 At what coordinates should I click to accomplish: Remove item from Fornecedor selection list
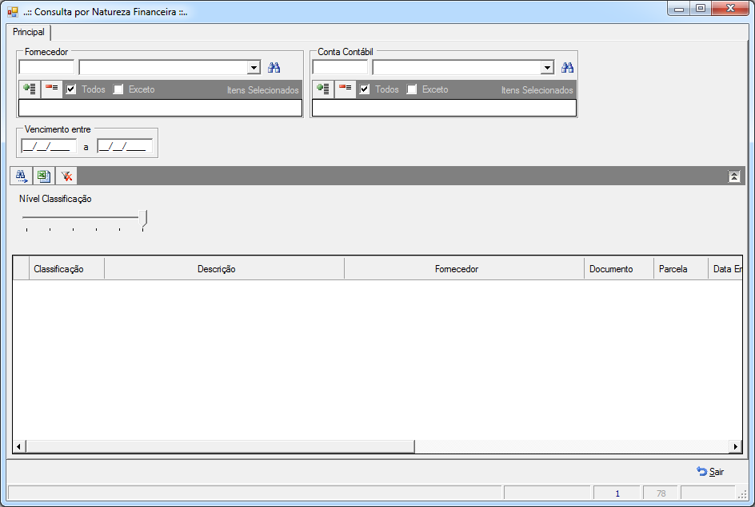[x=51, y=89]
